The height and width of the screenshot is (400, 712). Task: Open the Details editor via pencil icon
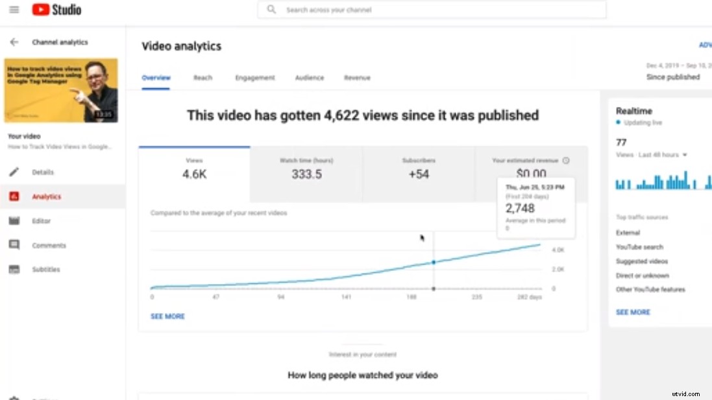(13, 172)
